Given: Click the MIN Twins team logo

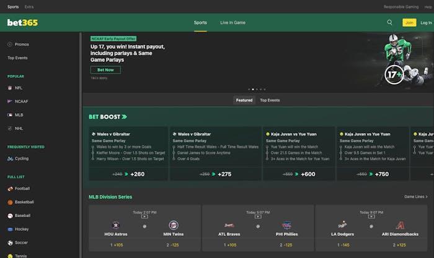Looking at the screenshot, I should tap(174, 225).
